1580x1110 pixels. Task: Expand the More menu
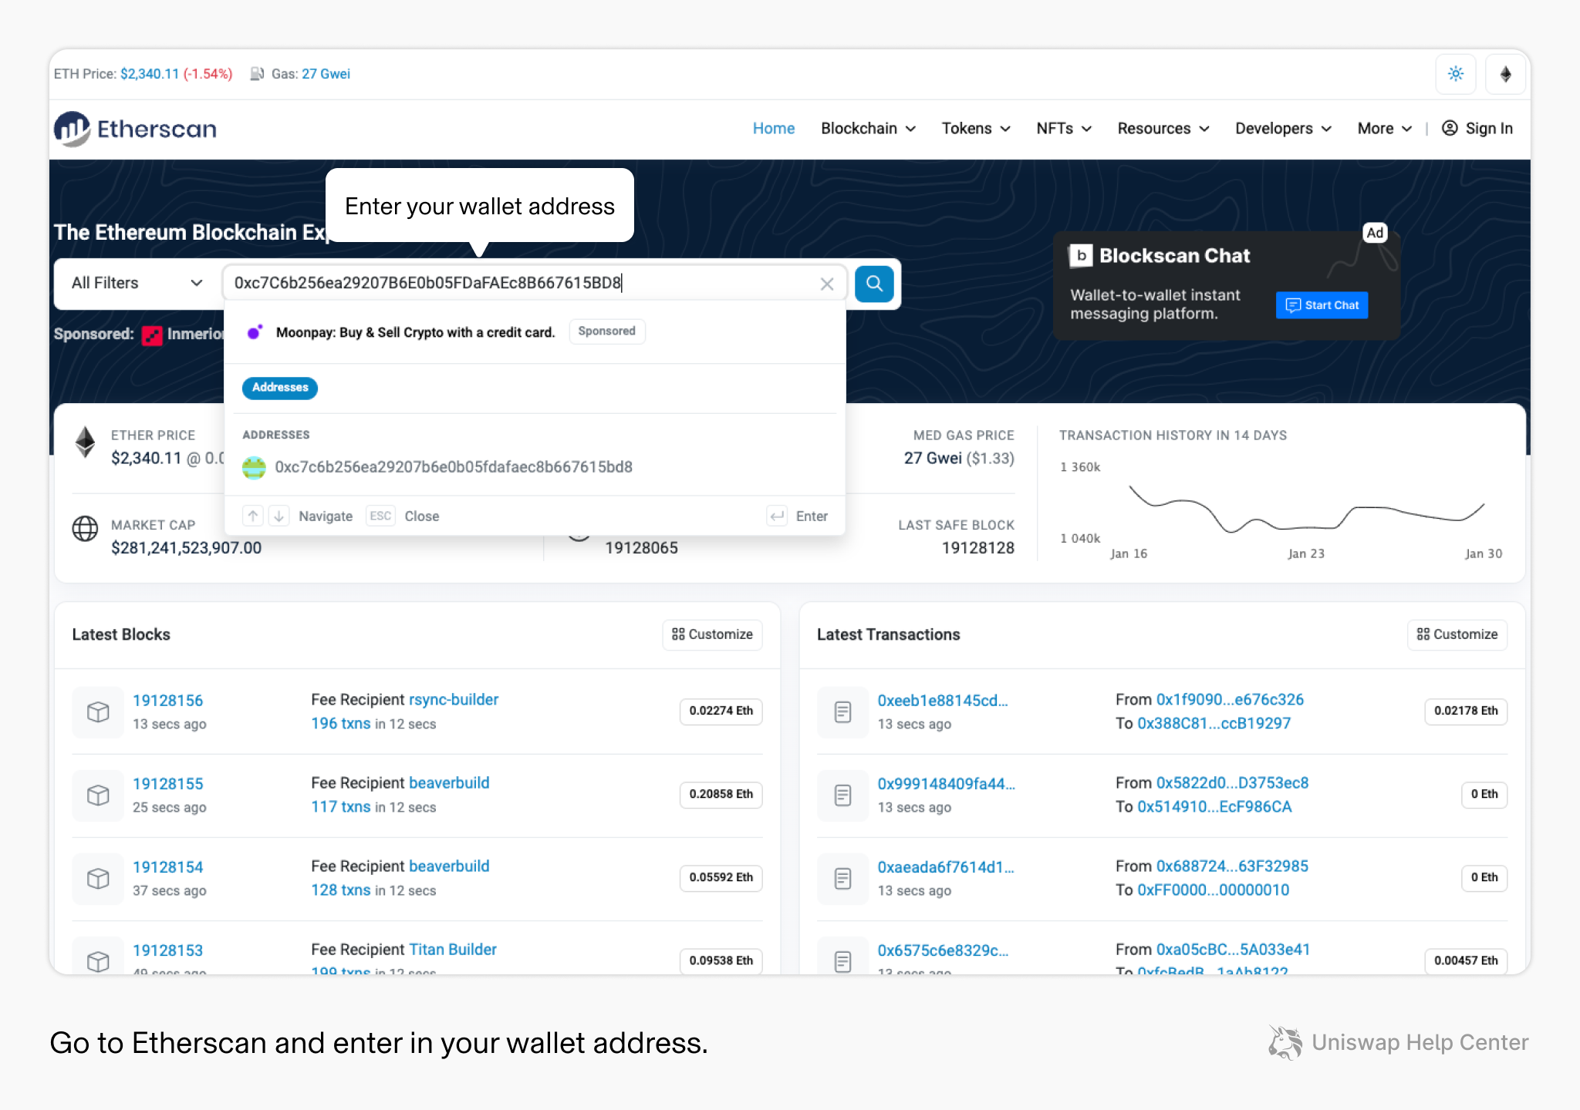pos(1385,129)
